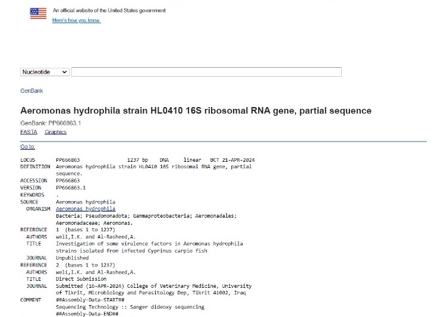
Task: Click the Sanger dideoxy sequencing comment line
Action: (x=130, y=307)
